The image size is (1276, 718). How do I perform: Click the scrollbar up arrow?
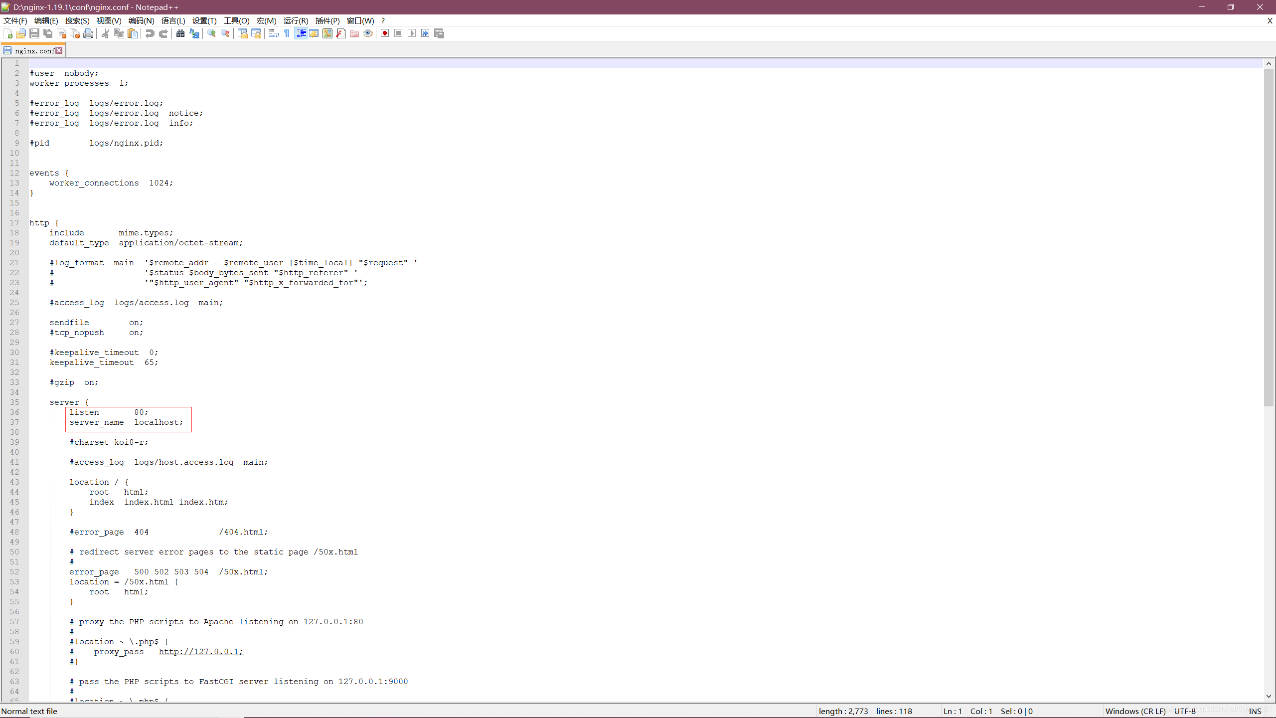coord(1269,63)
